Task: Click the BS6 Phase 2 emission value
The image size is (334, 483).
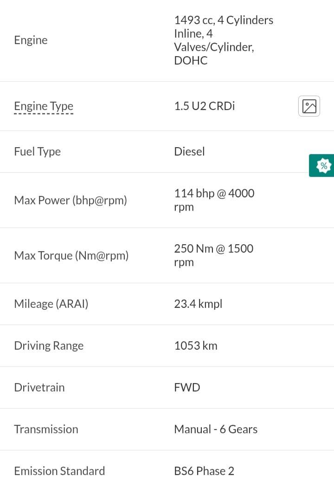Action: click(204, 471)
